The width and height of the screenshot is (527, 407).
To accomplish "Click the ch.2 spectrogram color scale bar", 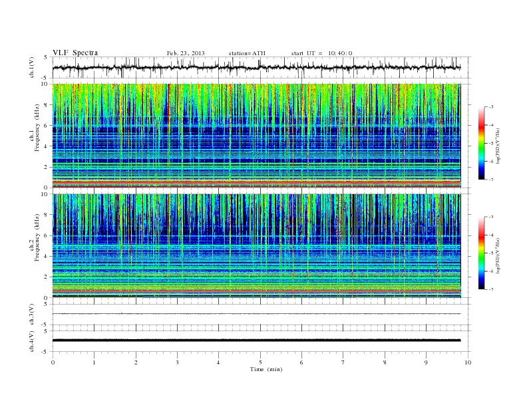I will click(481, 253).
